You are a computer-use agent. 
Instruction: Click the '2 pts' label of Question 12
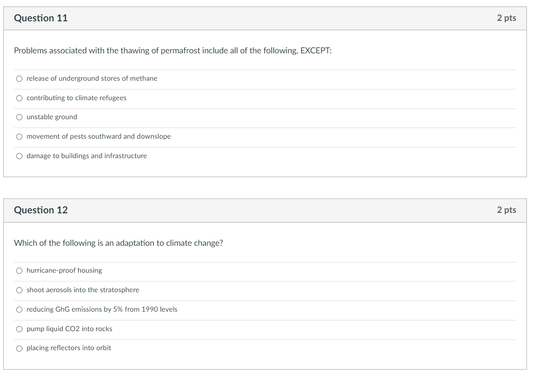507,210
